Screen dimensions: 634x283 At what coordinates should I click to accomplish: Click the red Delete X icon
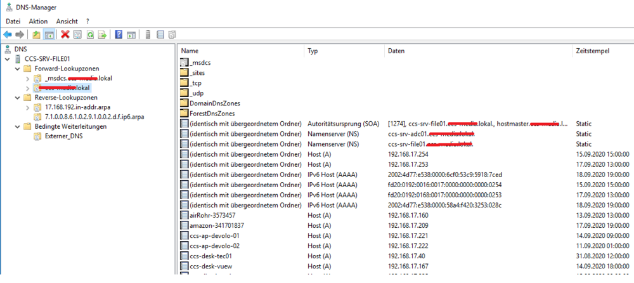tap(65, 34)
